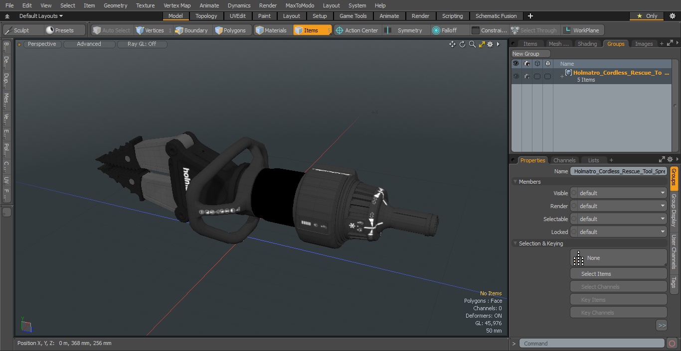
Task: Open the Perspective view dropdown
Action: (42, 44)
